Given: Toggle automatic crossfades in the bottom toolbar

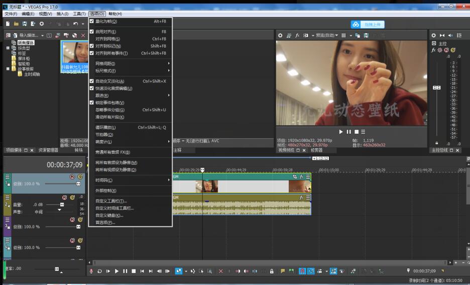Looking at the screenshot, I should click(311, 271).
